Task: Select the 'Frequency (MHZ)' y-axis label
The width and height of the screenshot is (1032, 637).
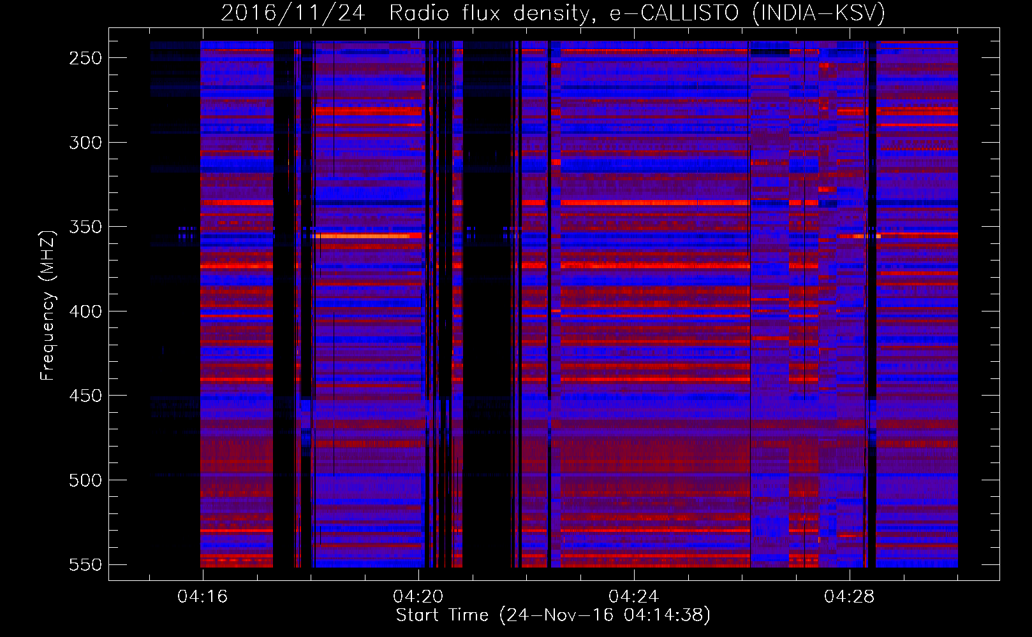Action: 48,304
